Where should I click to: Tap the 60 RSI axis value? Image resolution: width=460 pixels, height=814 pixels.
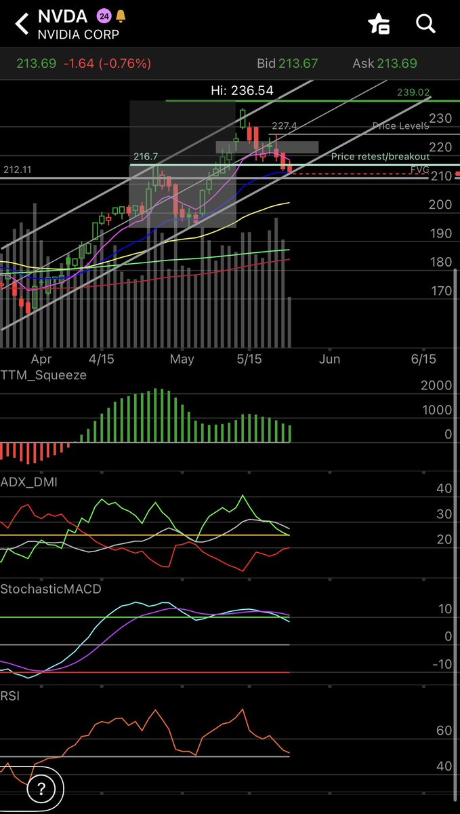[x=444, y=731]
